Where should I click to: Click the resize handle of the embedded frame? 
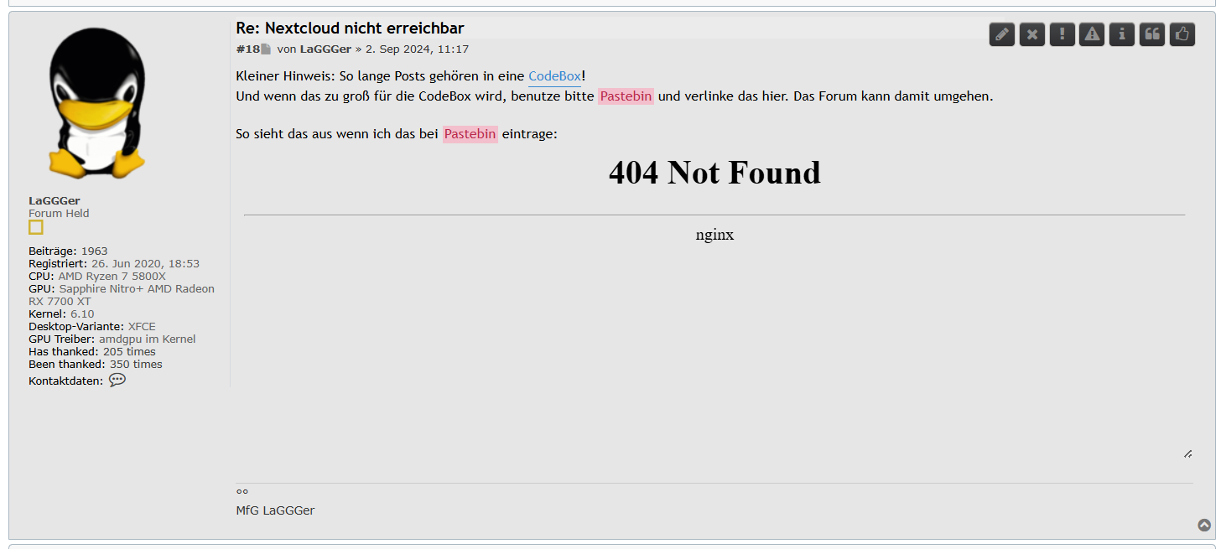pos(1187,453)
